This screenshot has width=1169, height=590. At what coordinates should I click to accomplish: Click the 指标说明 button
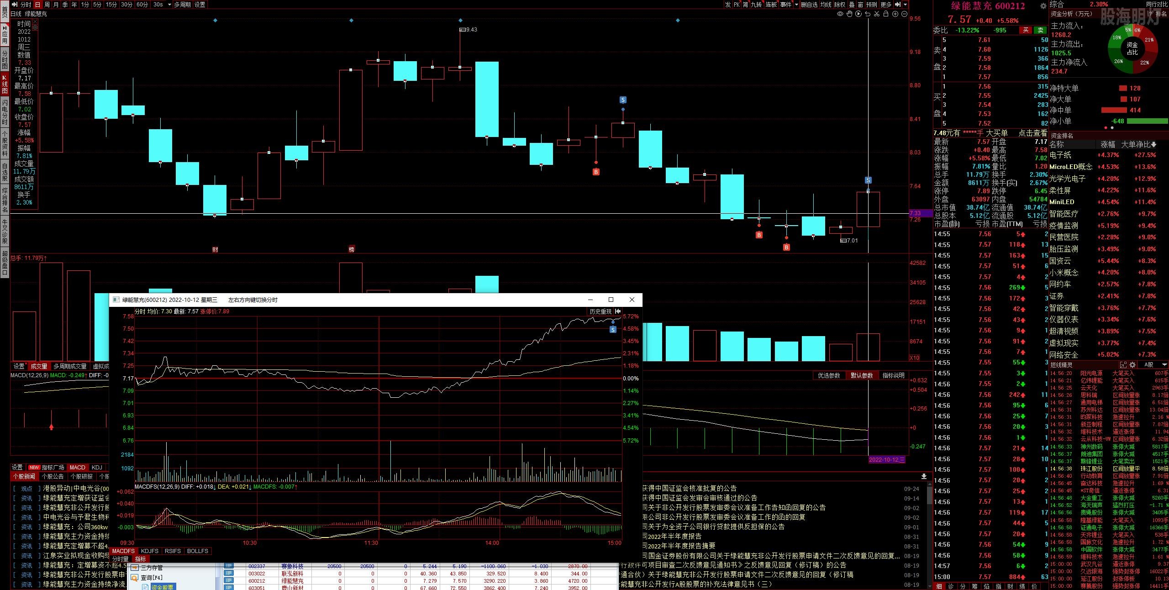tap(894, 375)
